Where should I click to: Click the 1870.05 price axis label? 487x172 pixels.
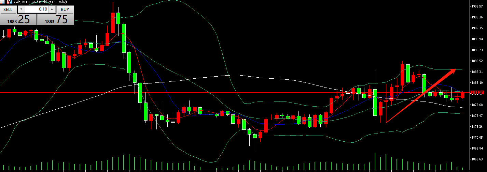[476, 137]
